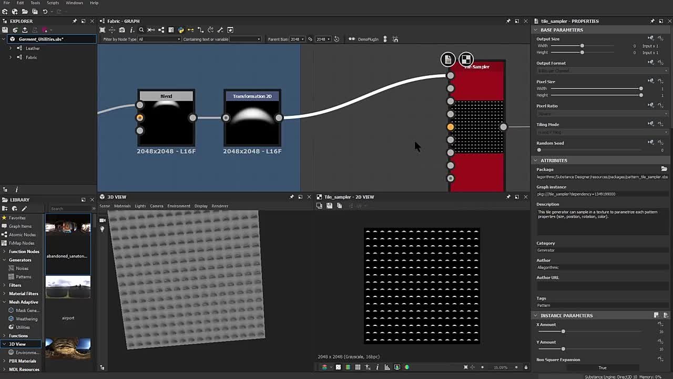This screenshot has height=379, width=673.
Task: Click the lock icon in 2D view toolbar
Action: click(x=525, y=367)
